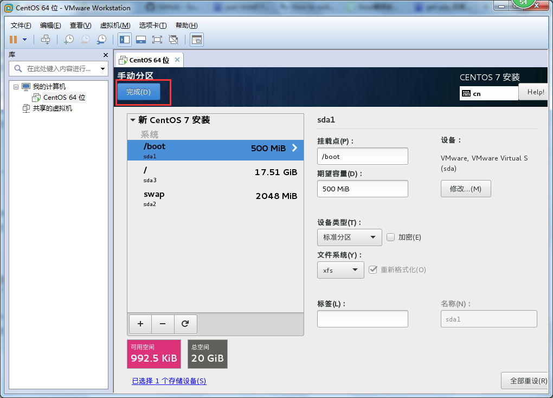Viewport: 553px width, 398px height.
Task: Select 我的计算机 in the library tree
Action: 49,87
